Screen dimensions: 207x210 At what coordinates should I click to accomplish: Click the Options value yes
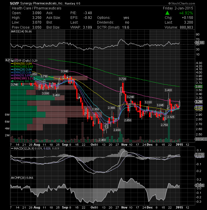click(x=126, y=18)
